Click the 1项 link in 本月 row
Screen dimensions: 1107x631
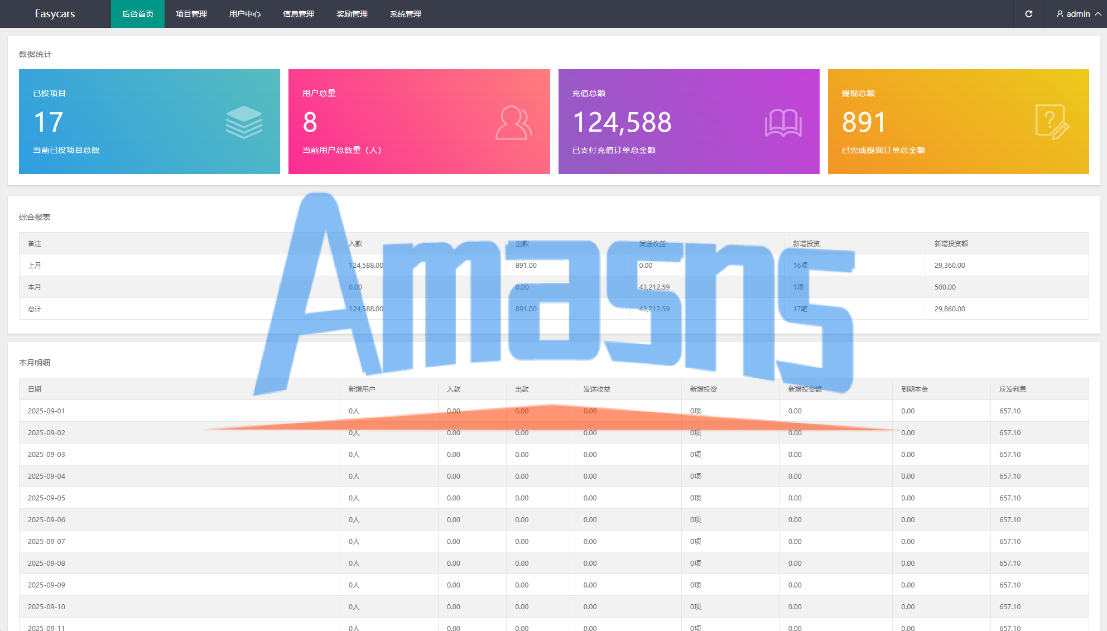pos(798,287)
